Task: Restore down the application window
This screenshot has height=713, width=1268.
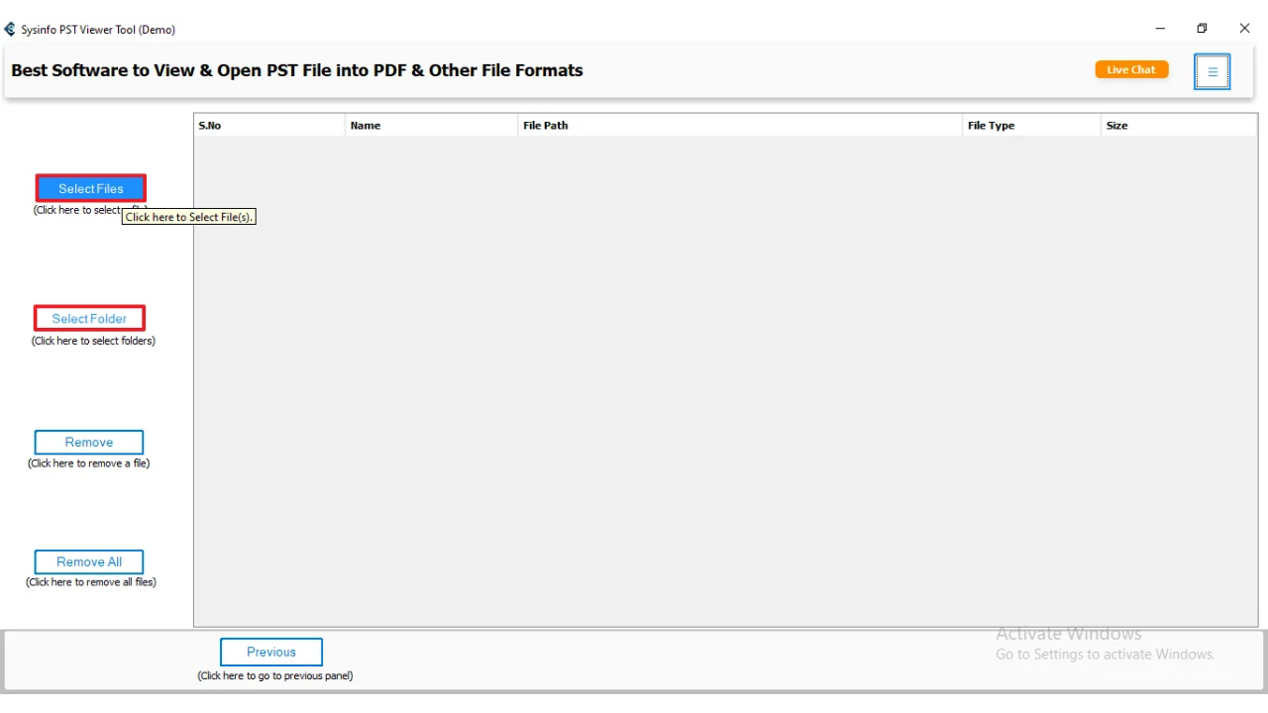Action: pyautogui.click(x=1202, y=29)
